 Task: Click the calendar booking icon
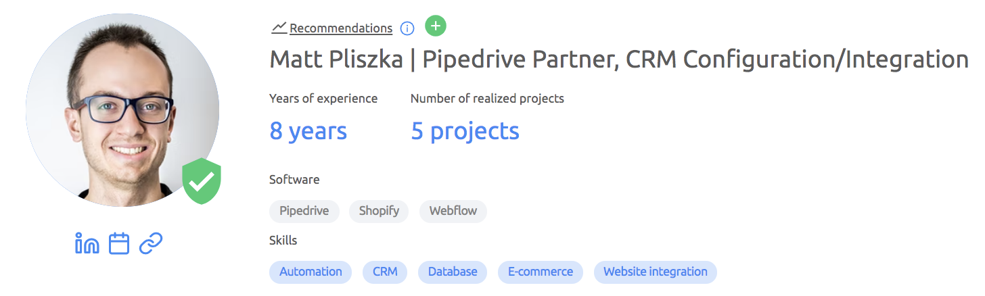coord(119,244)
